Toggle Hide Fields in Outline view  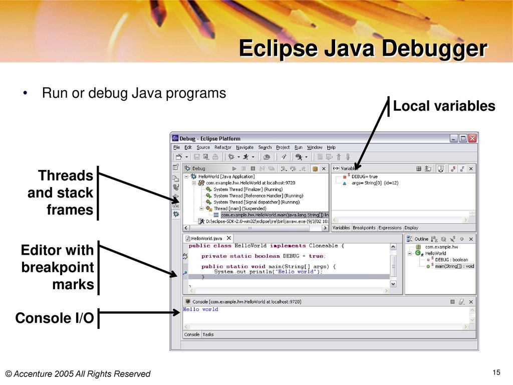pyautogui.click(x=443, y=239)
